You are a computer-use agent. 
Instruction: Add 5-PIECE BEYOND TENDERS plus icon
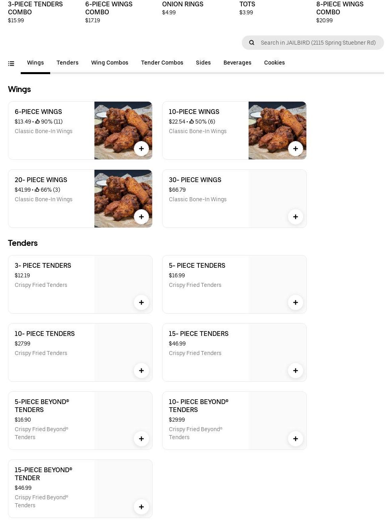click(x=141, y=439)
